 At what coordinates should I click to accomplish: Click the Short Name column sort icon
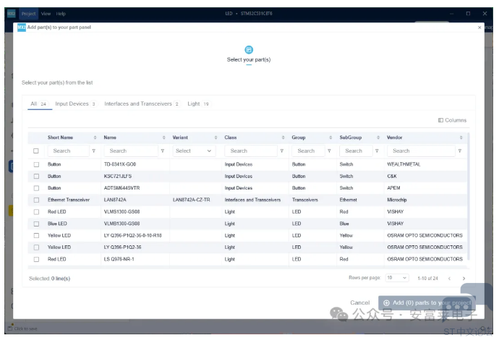[x=95, y=137]
